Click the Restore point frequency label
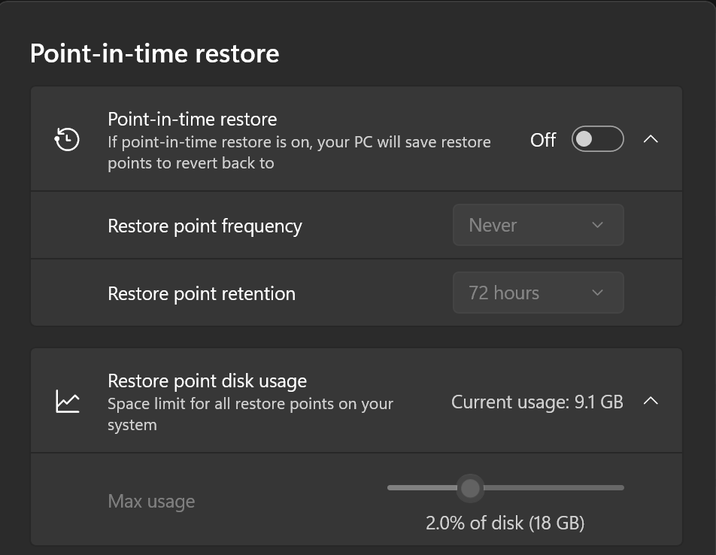This screenshot has height=555, width=716. click(205, 226)
